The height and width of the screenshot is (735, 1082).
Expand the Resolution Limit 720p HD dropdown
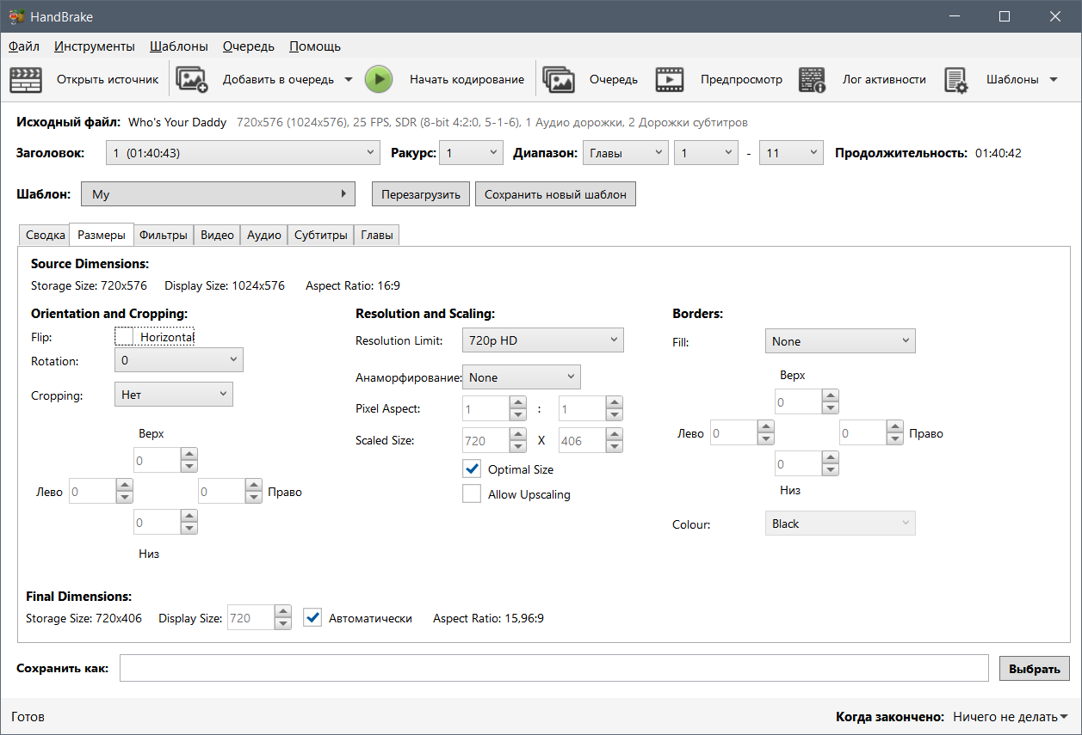pyautogui.click(x=543, y=340)
